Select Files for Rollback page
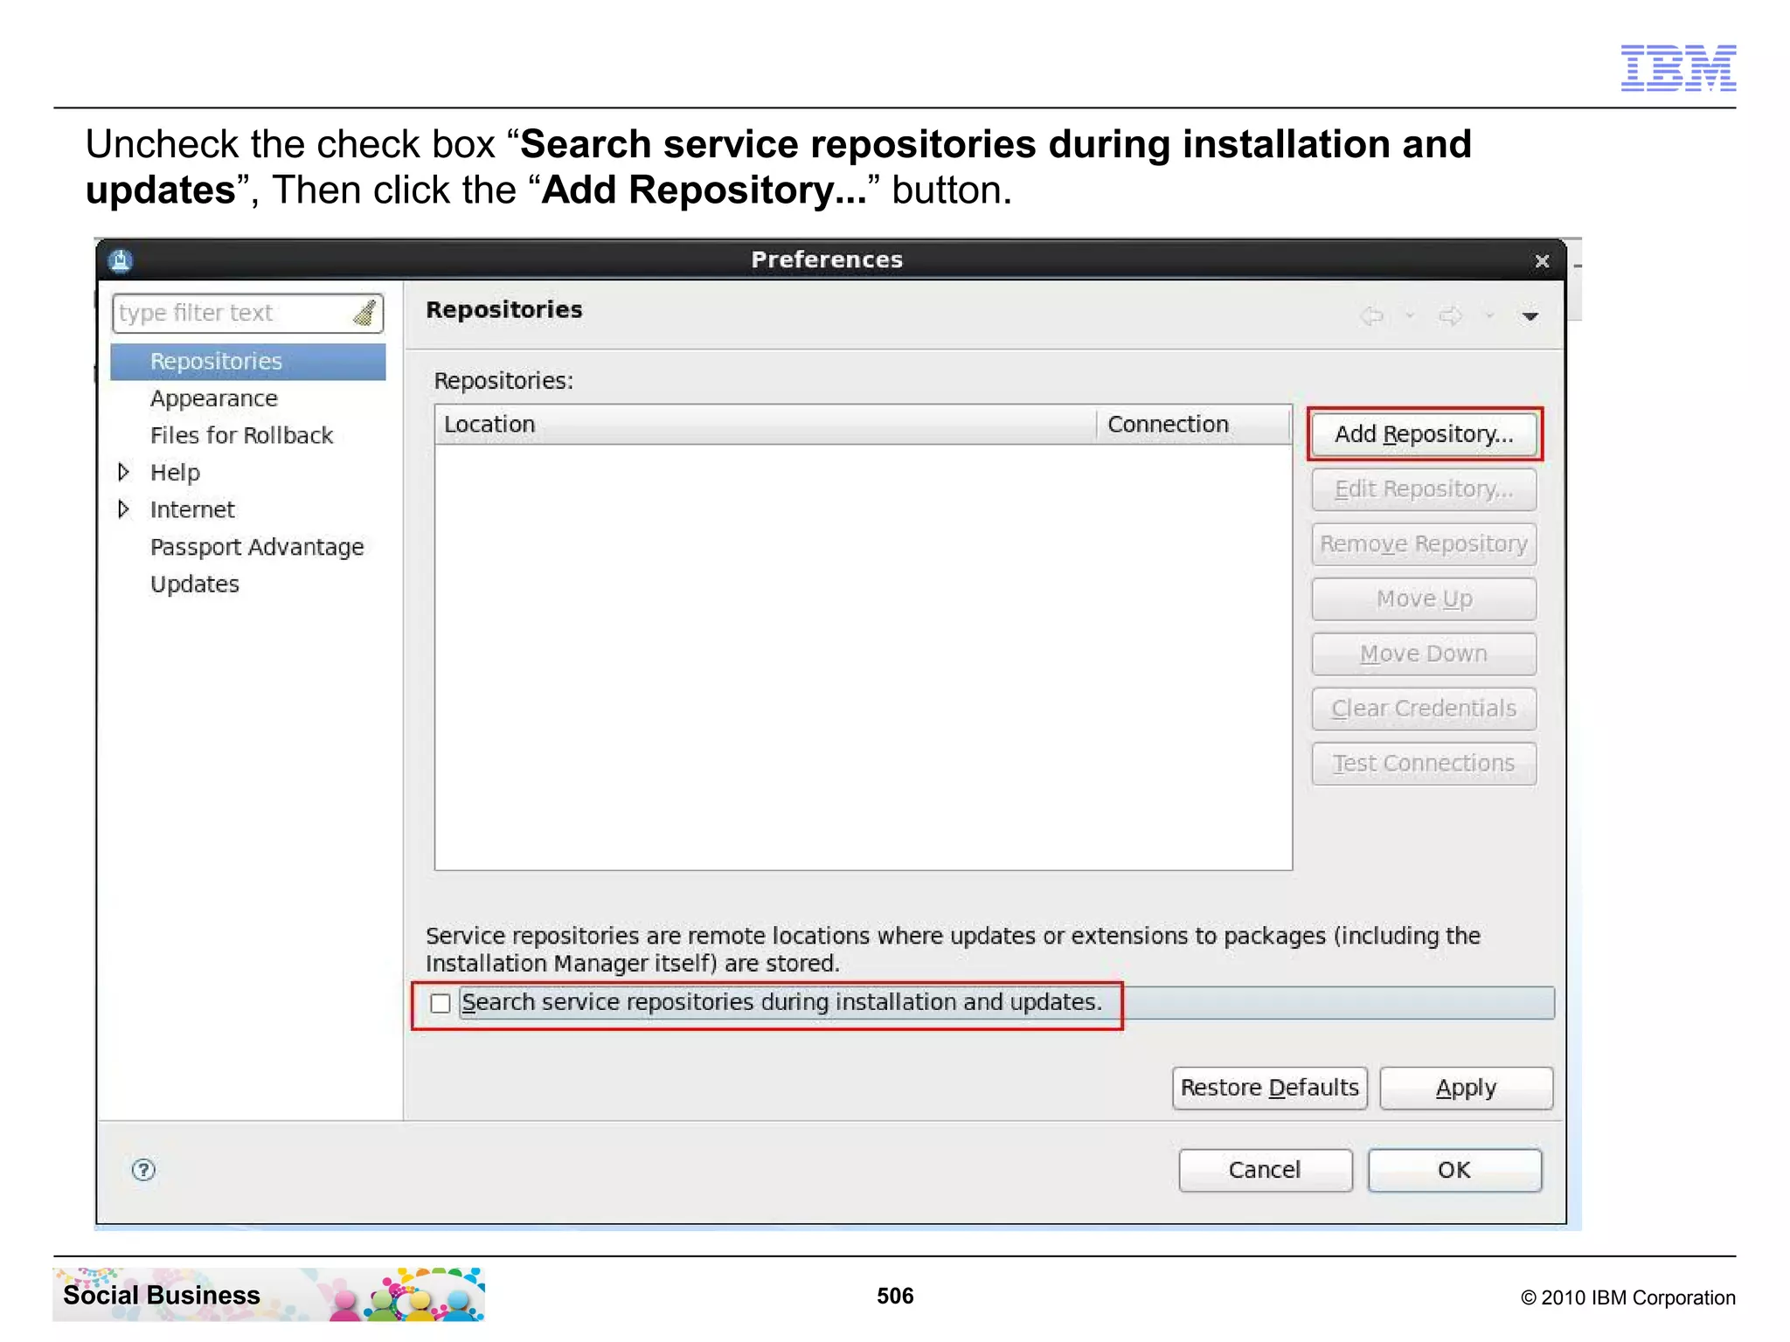Image resolution: width=1790 pixels, height=1342 pixels. coord(241,435)
